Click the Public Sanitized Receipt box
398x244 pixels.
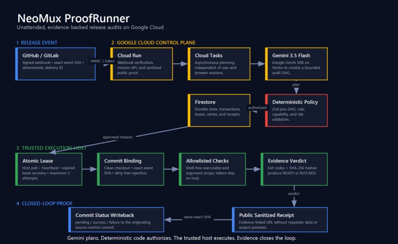point(280,220)
